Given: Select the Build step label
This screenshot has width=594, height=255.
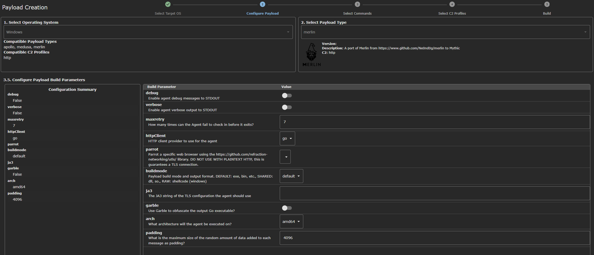Looking at the screenshot, I should [547, 14].
